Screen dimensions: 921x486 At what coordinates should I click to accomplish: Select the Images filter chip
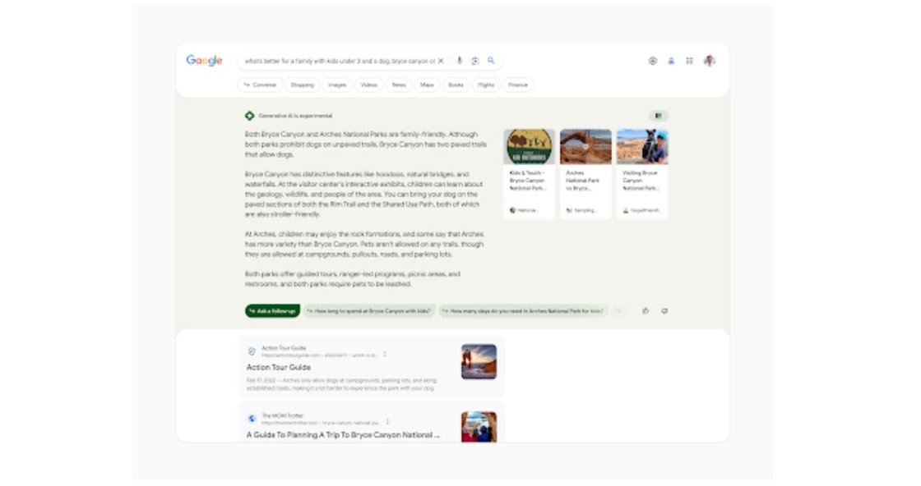(337, 85)
